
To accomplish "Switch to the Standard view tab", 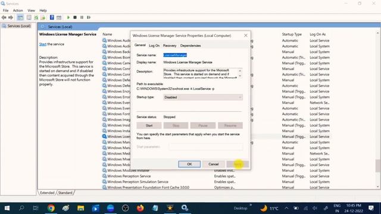I will pos(65,193).
